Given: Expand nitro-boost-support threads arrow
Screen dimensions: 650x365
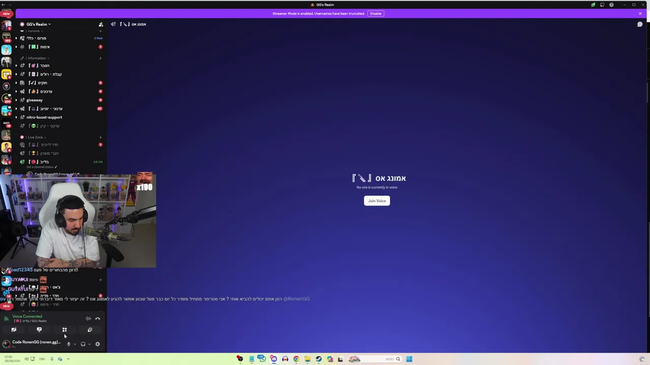Looking at the screenshot, I should point(16,117).
